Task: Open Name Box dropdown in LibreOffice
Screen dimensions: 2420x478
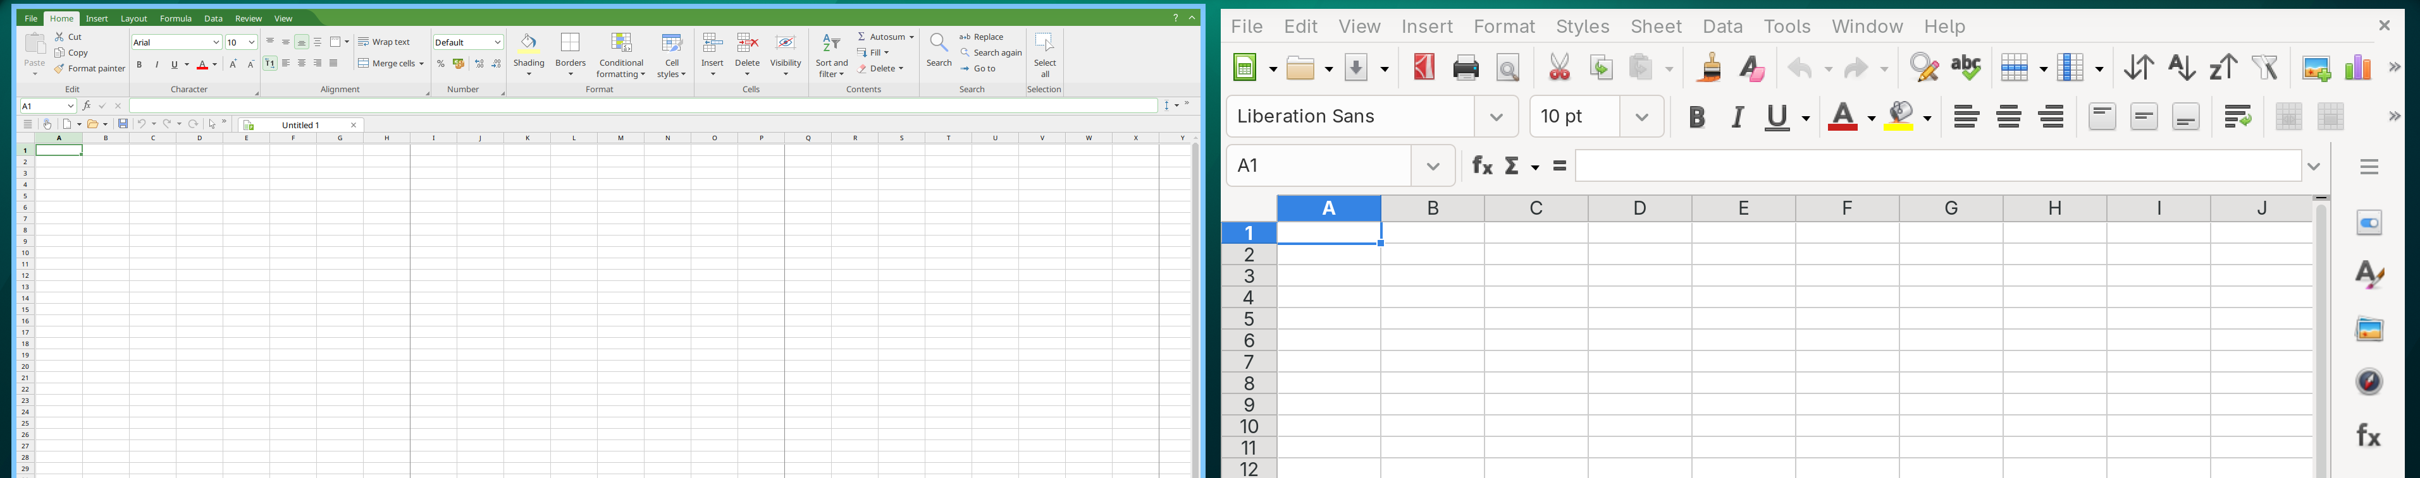Action: [x=1433, y=166]
